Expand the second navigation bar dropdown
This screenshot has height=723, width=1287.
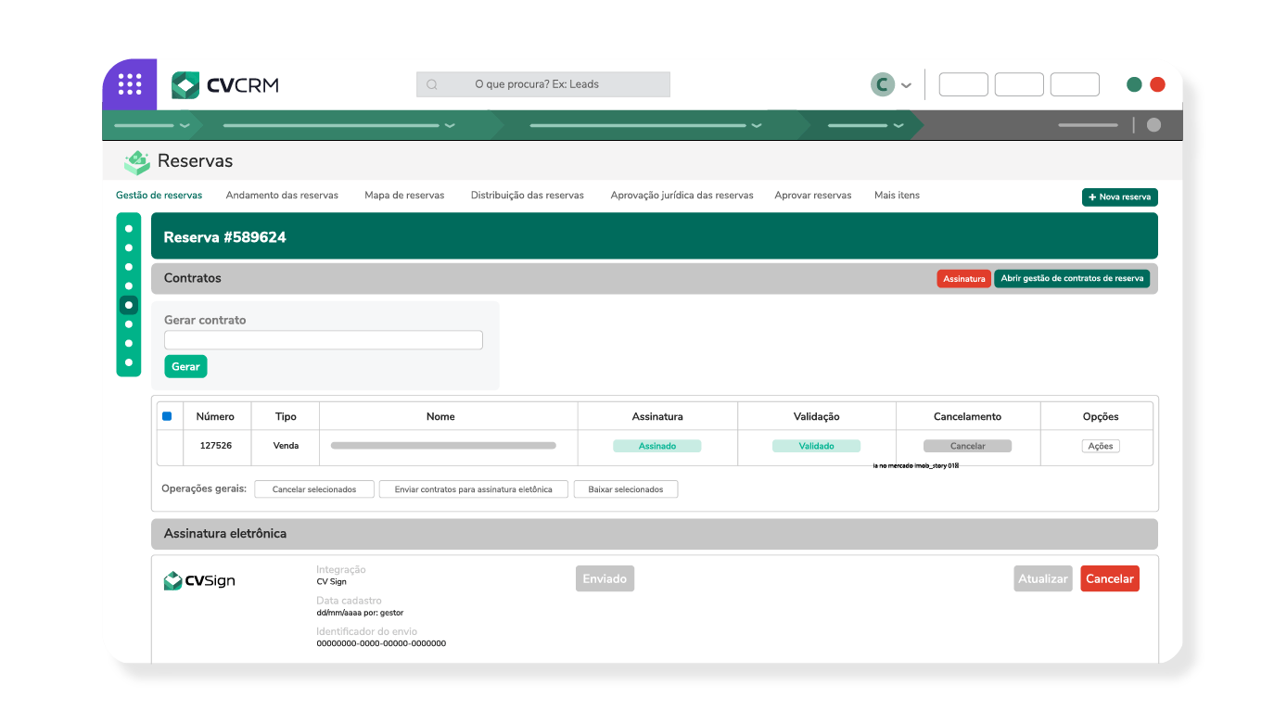(450, 125)
